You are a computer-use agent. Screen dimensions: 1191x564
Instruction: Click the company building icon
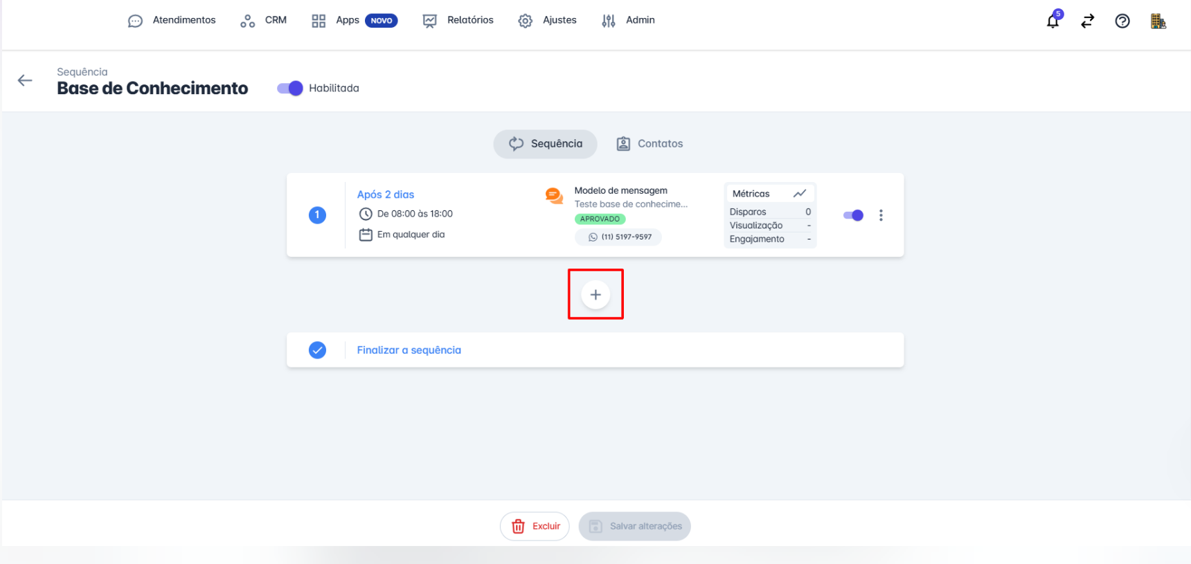(1158, 21)
